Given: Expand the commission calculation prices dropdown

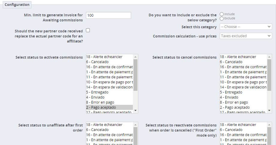Looking at the screenshot, I should (245, 36).
